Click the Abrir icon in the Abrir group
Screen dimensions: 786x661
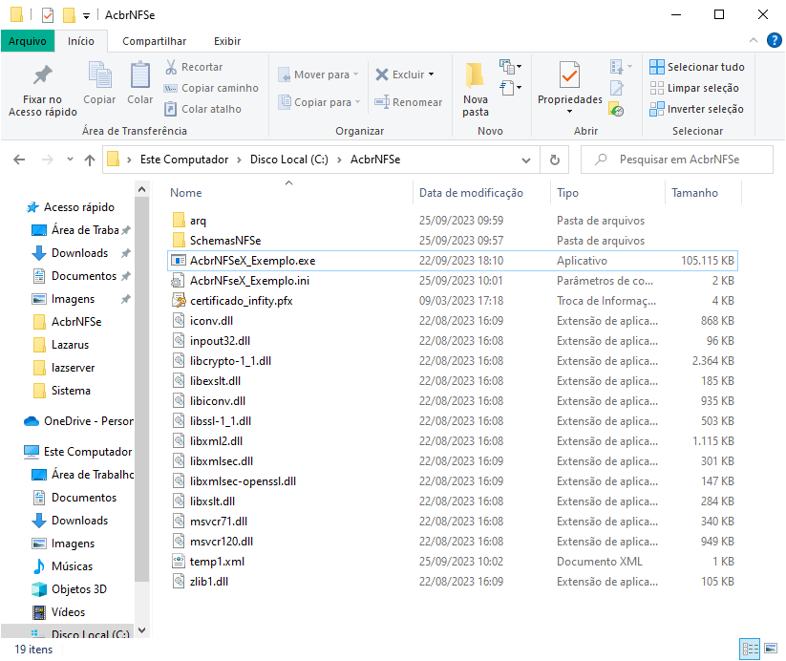click(x=621, y=66)
